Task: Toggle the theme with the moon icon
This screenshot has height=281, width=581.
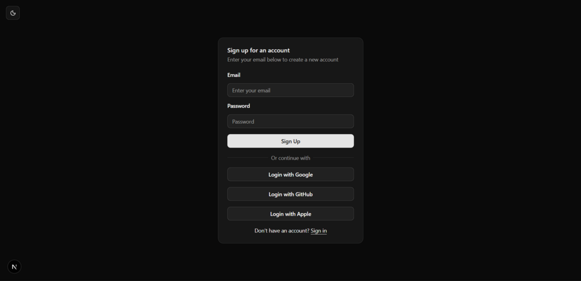Action: (x=13, y=13)
